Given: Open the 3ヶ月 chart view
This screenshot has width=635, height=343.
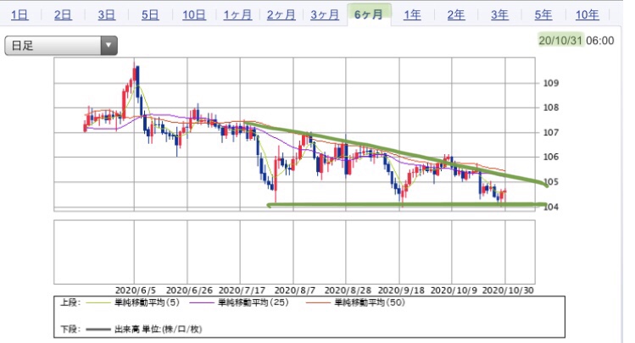Looking at the screenshot, I should point(325,15).
